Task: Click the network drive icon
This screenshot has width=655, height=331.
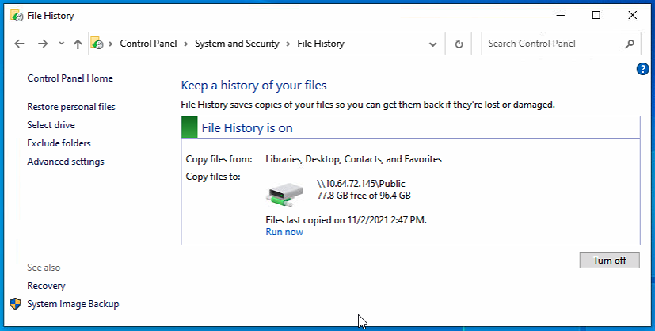Action: pos(286,190)
